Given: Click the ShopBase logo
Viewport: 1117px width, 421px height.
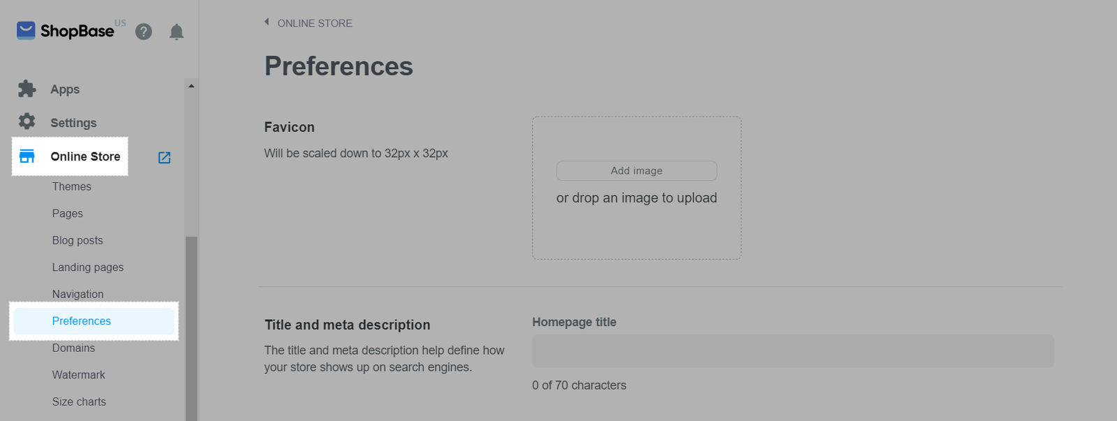Looking at the screenshot, I should (65, 31).
